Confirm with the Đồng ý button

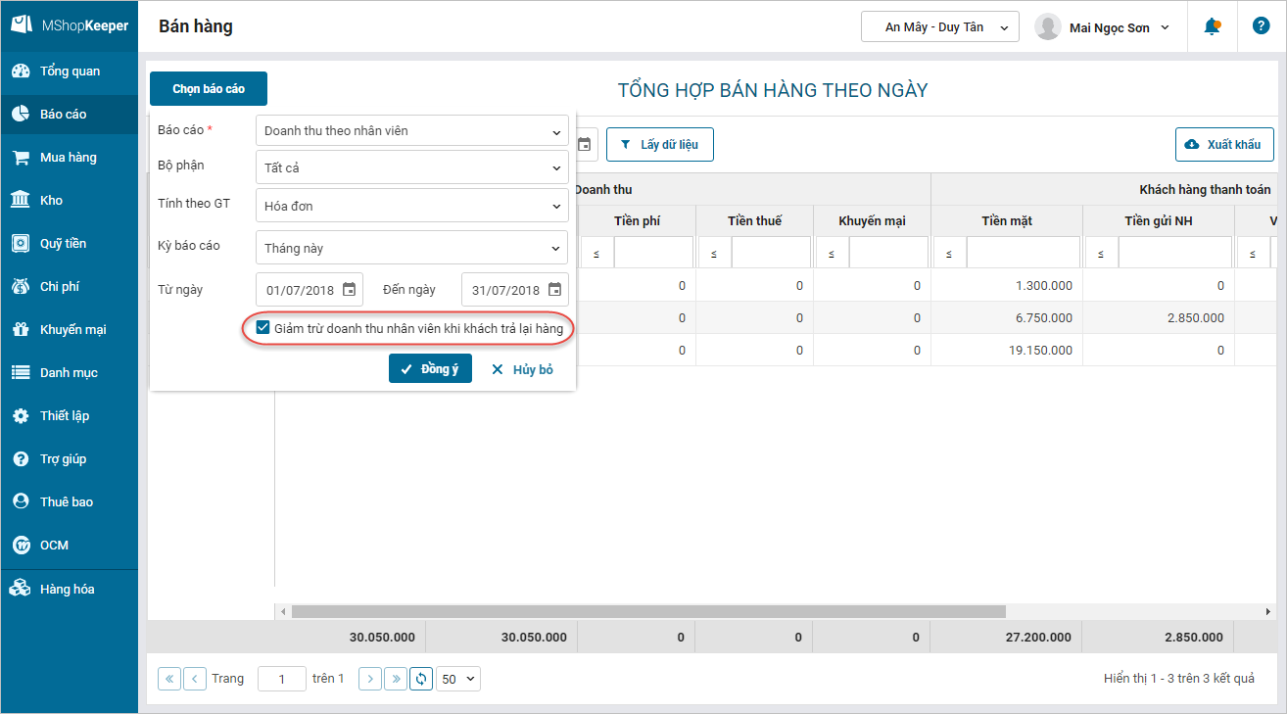coord(430,369)
